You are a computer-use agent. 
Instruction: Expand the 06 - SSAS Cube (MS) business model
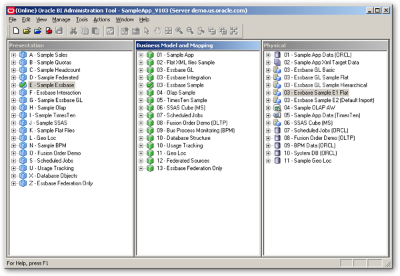pos(141,107)
